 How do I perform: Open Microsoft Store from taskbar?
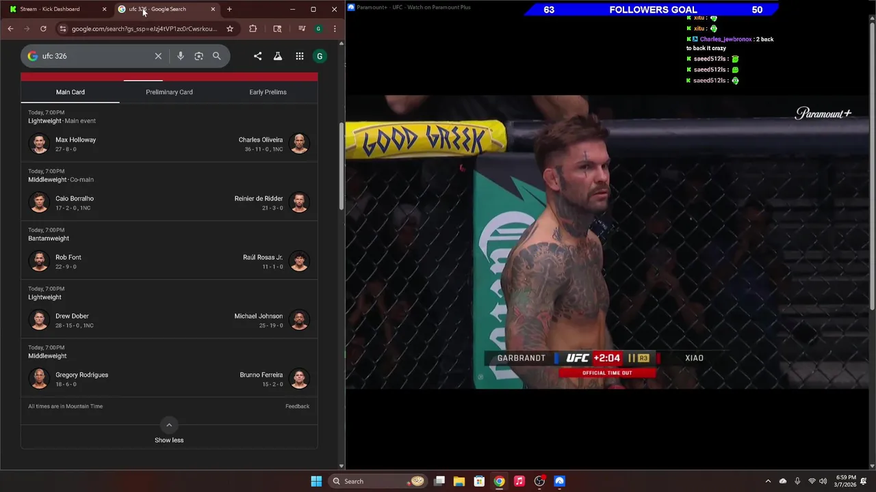(x=479, y=481)
